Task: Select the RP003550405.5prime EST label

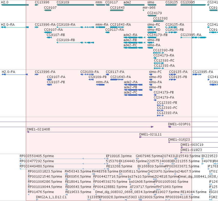Action: point(37,156)
